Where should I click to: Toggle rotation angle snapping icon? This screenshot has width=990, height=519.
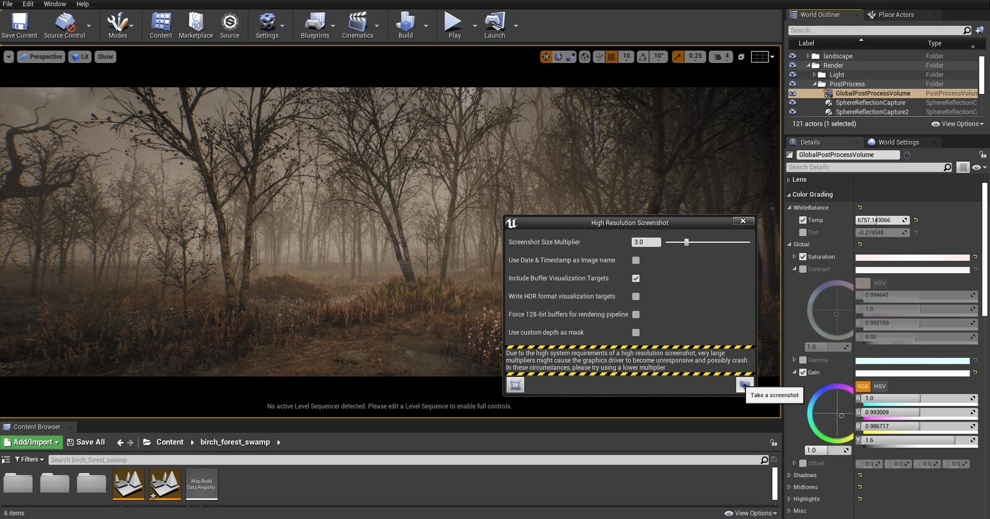(643, 57)
